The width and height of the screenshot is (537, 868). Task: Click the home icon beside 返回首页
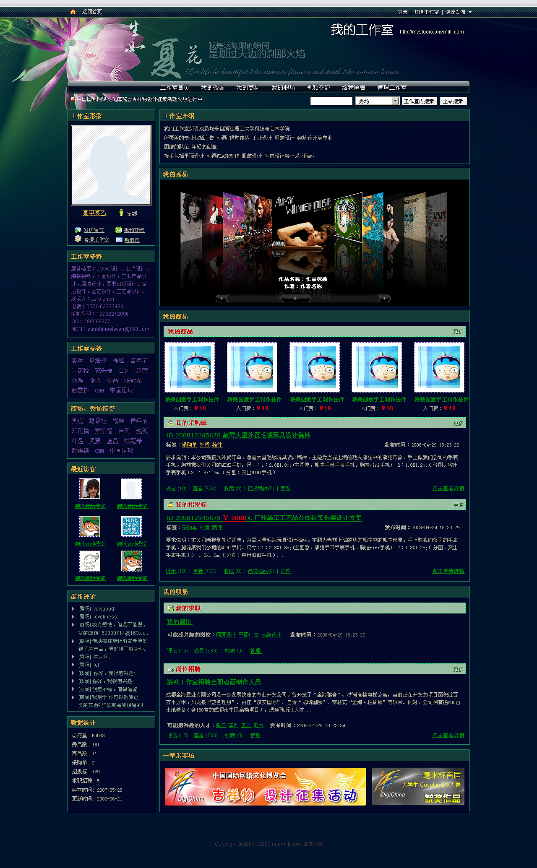click(x=73, y=12)
